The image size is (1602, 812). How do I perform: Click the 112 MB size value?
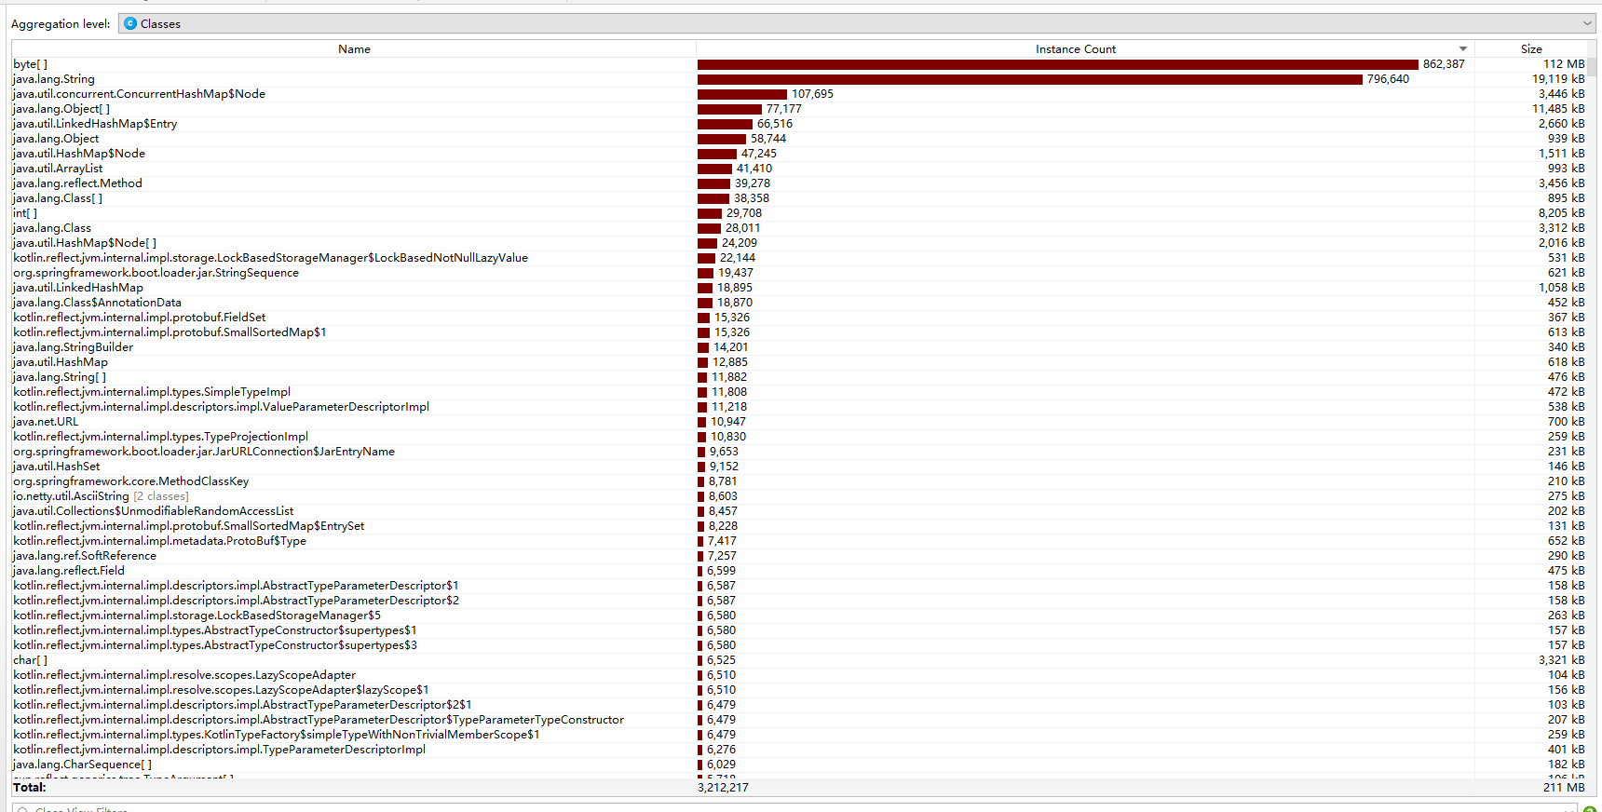[x=1564, y=64]
